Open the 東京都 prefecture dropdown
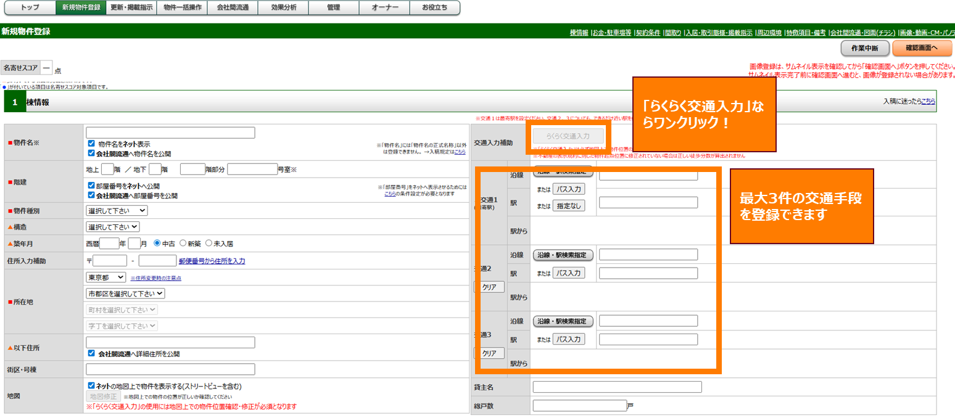This screenshot has height=418, width=955. [105, 277]
